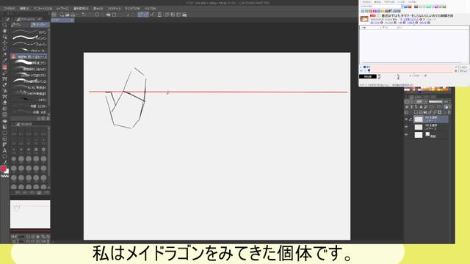
Task: Hide the top layer with eye icon
Action: [406, 119]
